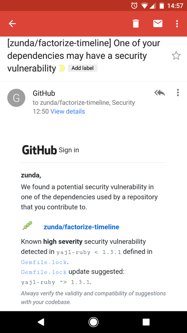Open the zunda/factorize-timeline repository link
The width and height of the screenshot is (187, 333).
tap(82, 227)
